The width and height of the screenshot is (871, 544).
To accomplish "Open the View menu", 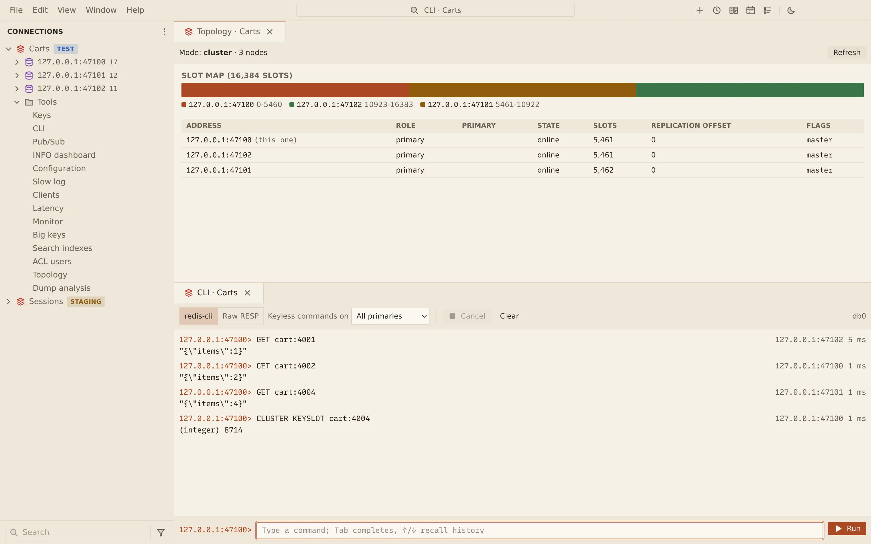I will 67,10.
